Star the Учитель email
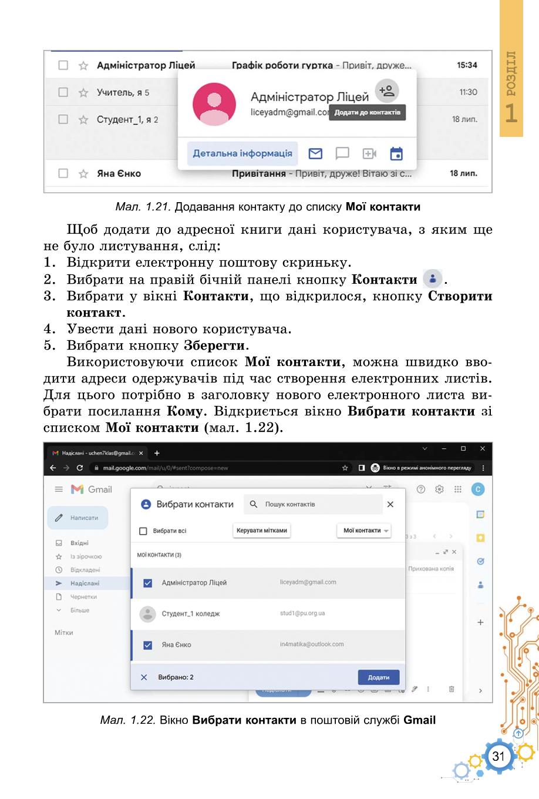Image resolution: width=539 pixels, height=799 pixels. point(83,92)
